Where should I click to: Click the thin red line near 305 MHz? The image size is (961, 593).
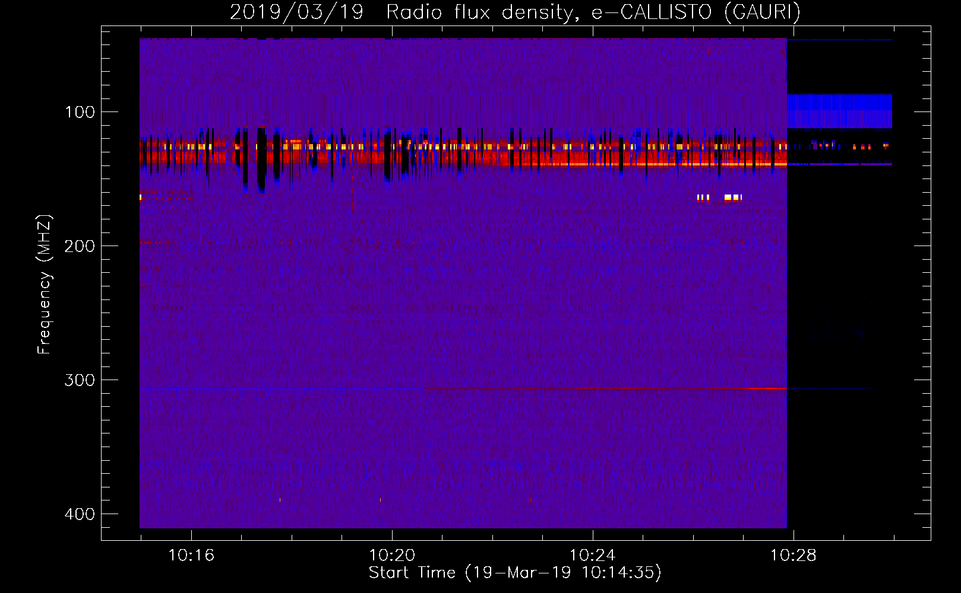pyautogui.click(x=606, y=389)
